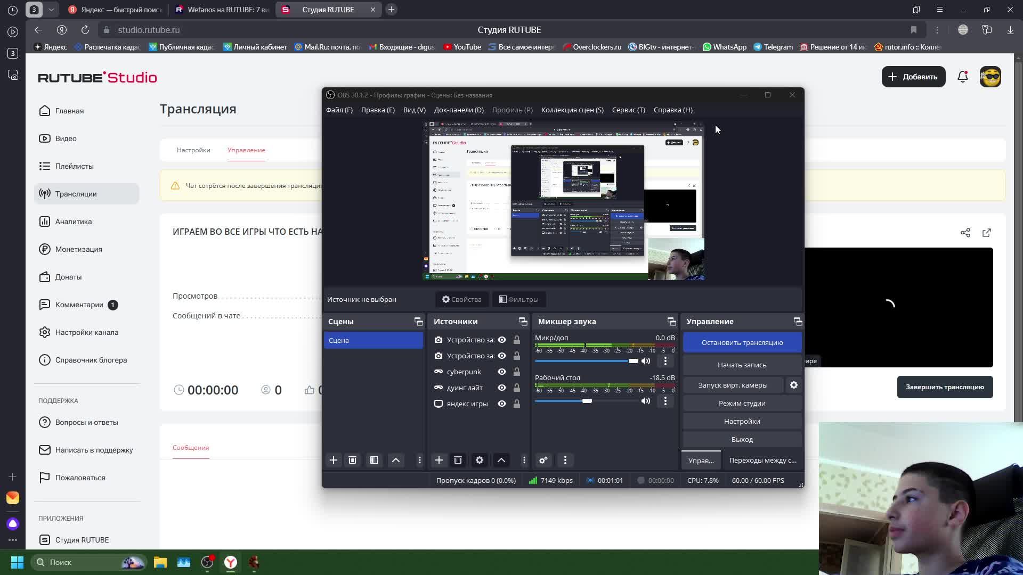
Task: Open Windows Start menu
Action: [x=17, y=562]
